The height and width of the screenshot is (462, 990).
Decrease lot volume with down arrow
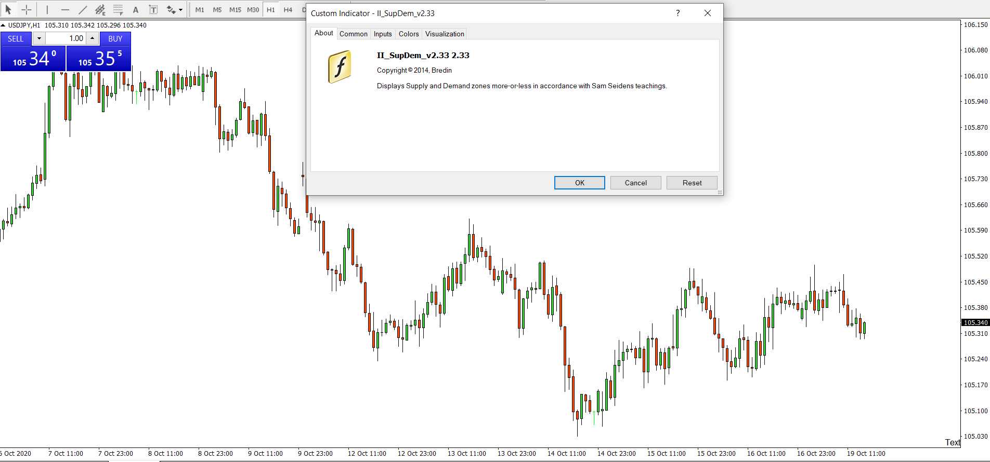click(39, 38)
